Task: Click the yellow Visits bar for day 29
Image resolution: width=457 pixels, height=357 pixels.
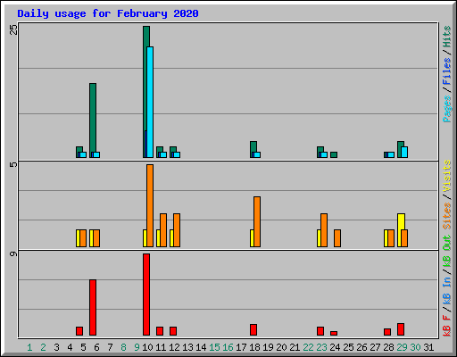Action: pos(401,230)
